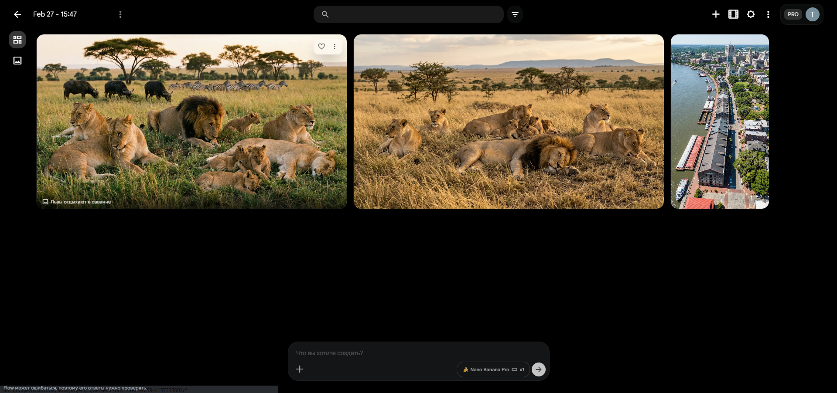Open project options menu beside date title
837x393 pixels.
coord(120,14)
